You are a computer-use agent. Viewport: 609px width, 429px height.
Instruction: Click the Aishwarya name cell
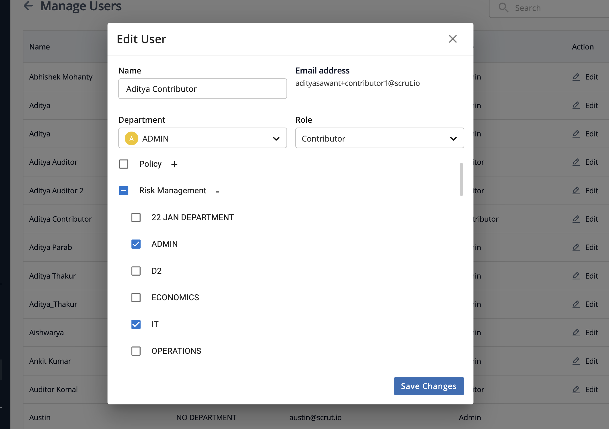click(x=46, y=333)
